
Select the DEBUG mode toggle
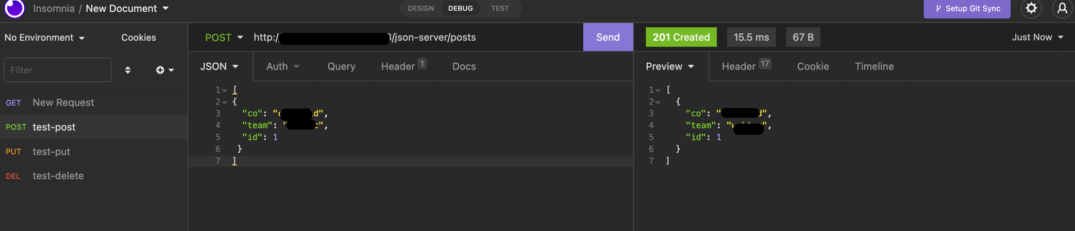[x=460, y=8]
